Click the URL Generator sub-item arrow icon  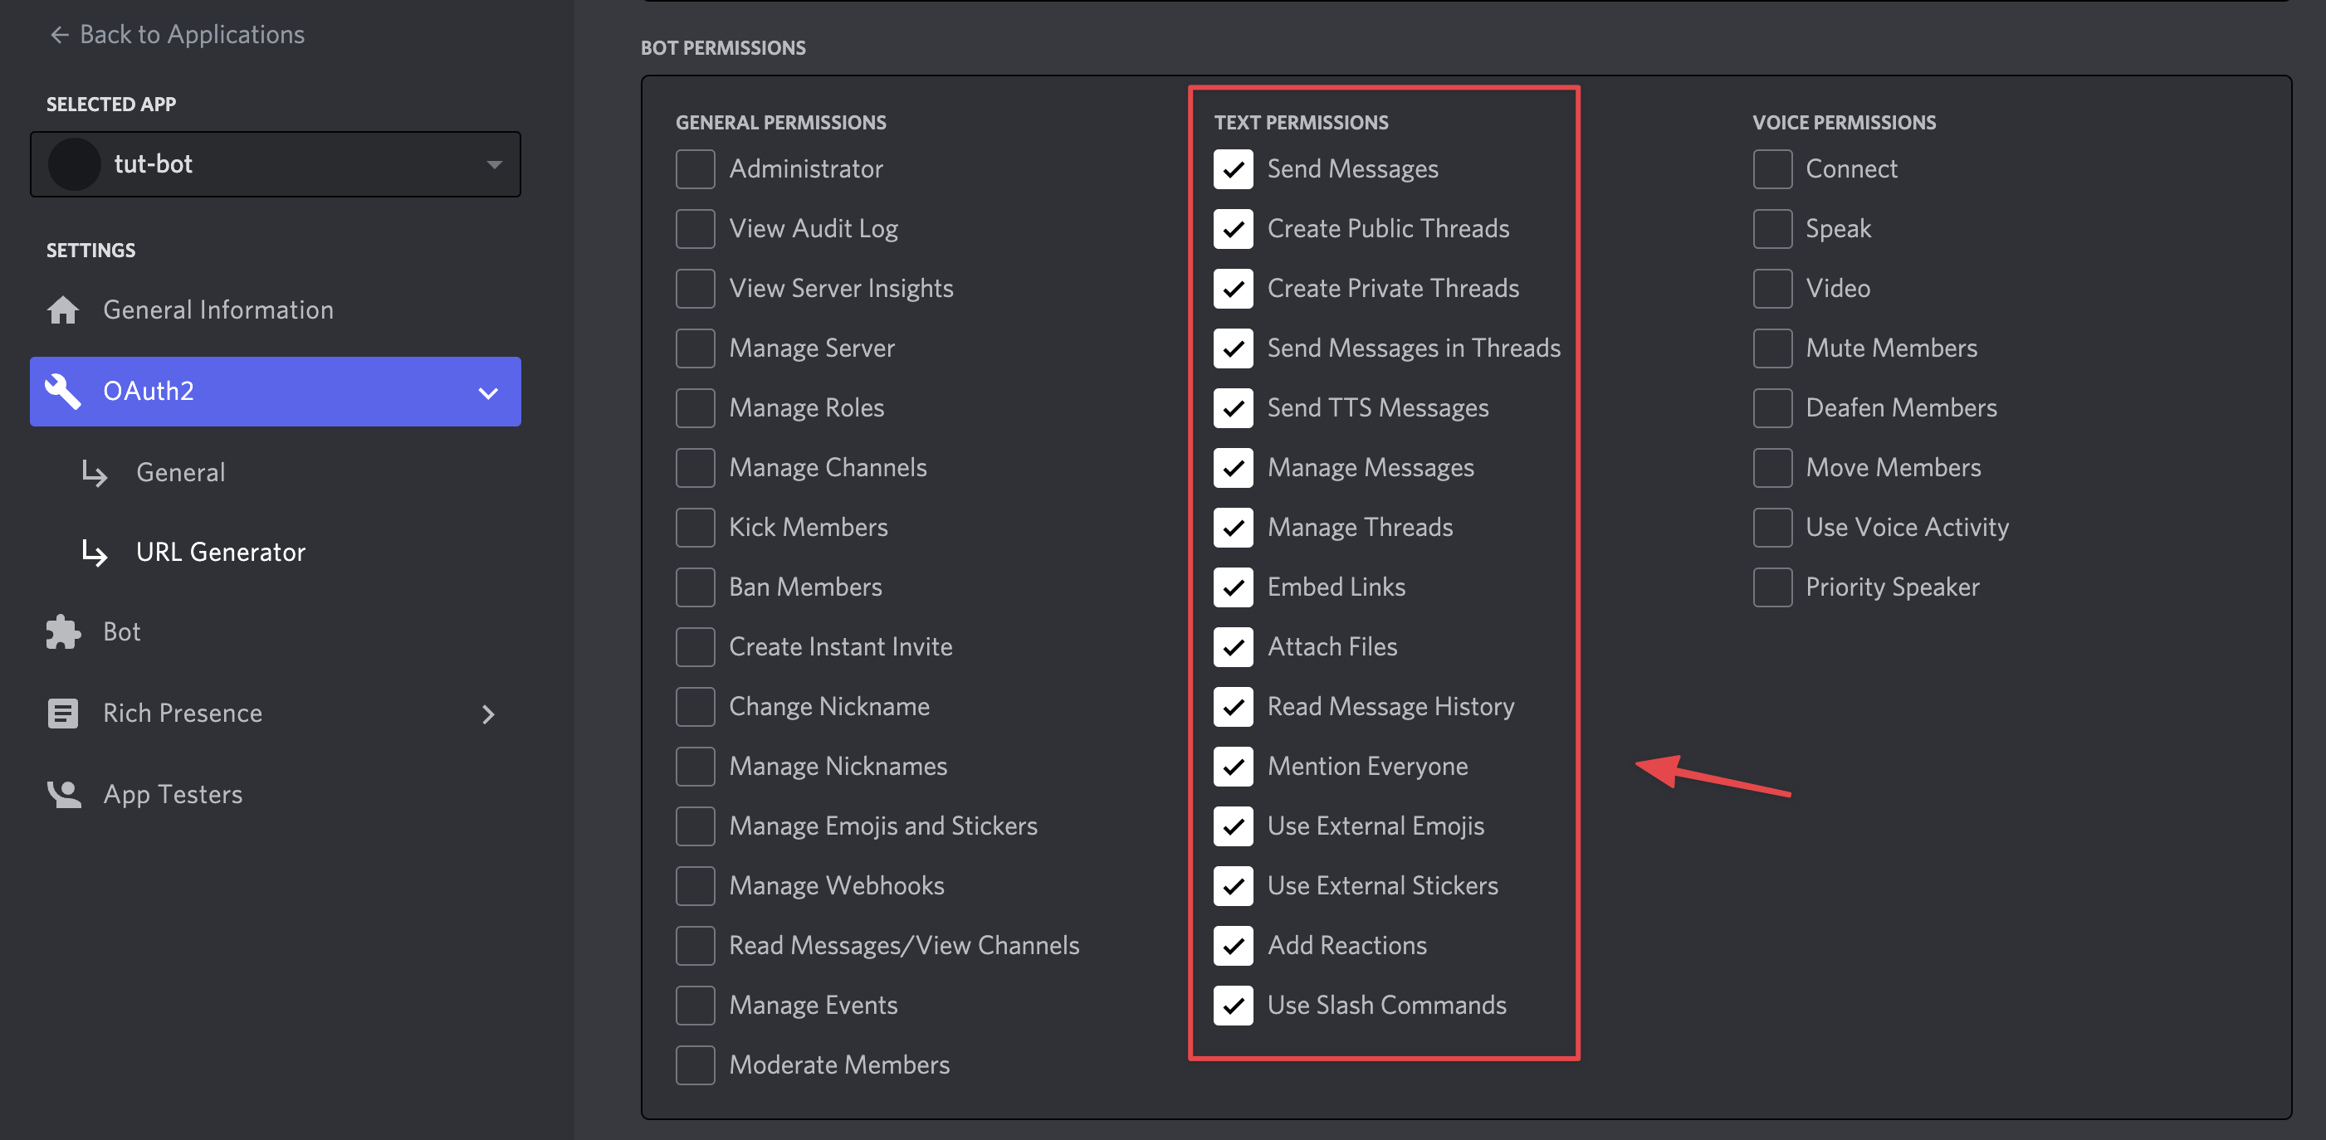[x=95, y=552]
